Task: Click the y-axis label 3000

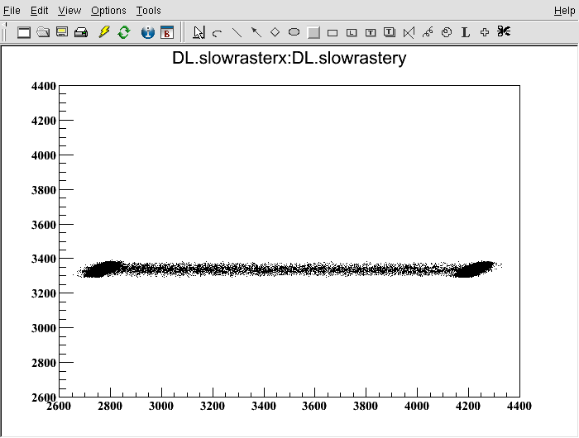Action: point(44,328)
